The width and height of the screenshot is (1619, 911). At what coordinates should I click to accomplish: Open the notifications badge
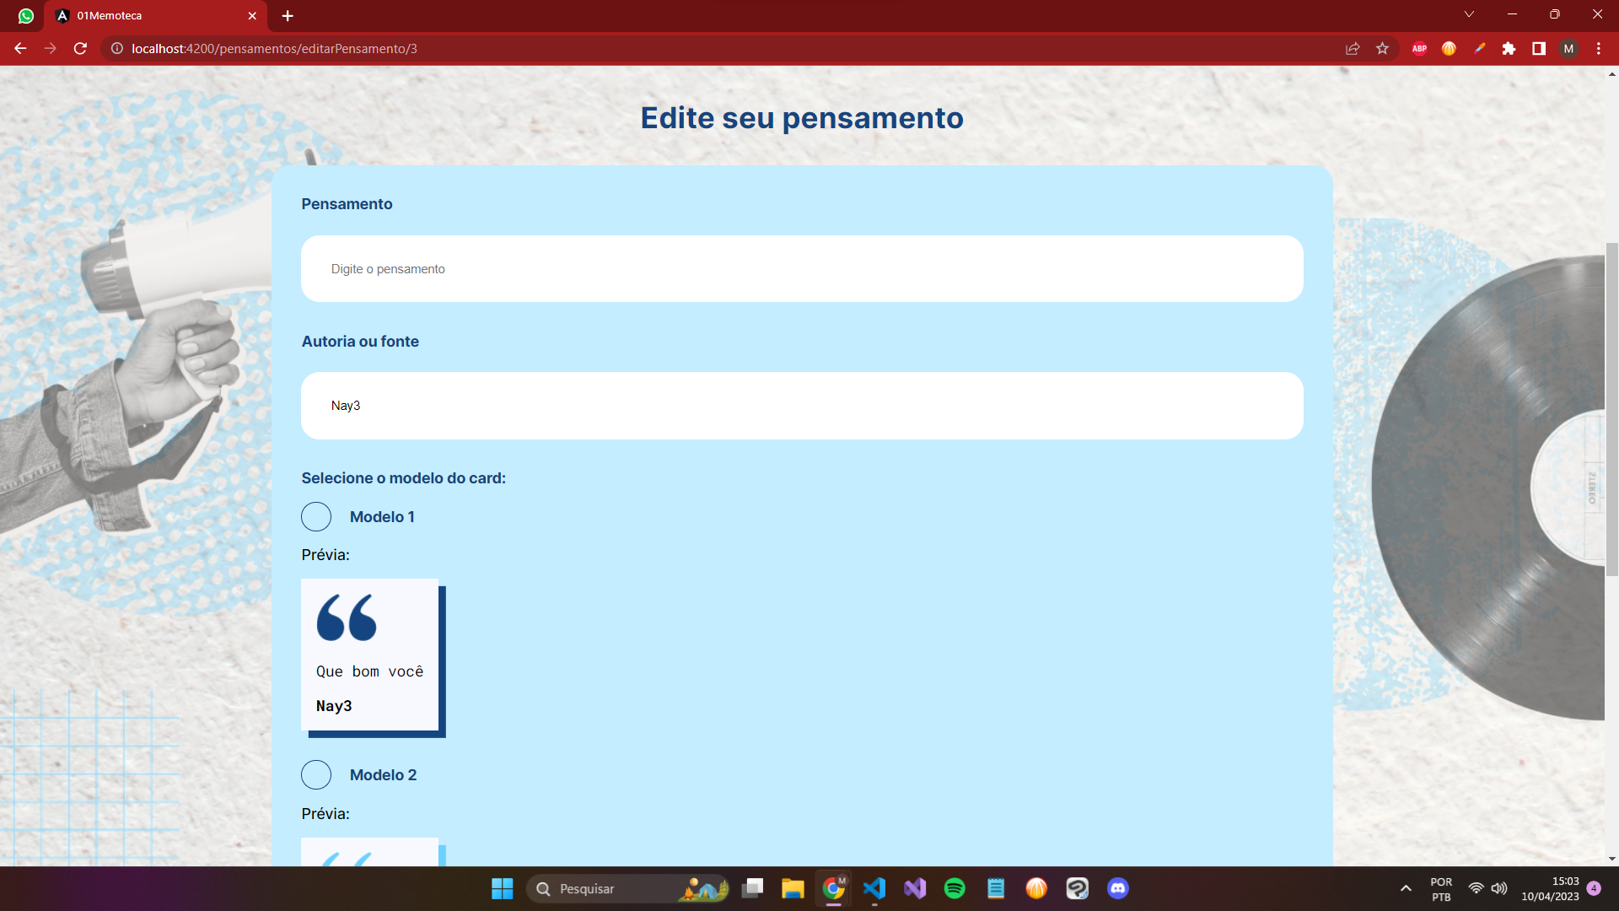point(1594,888)
